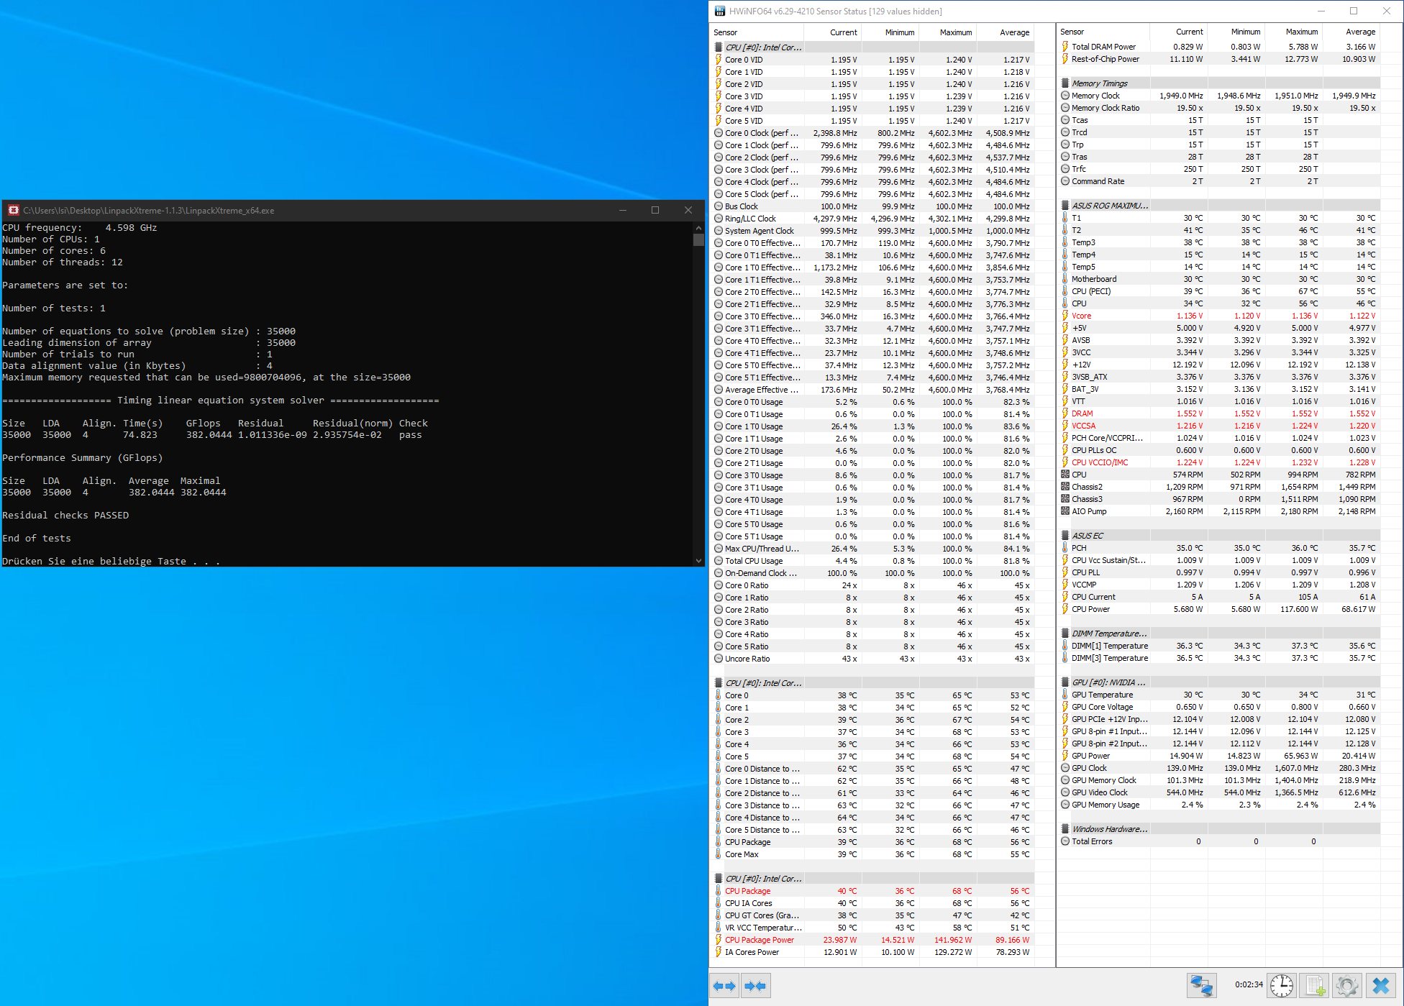Click the left panel Maximum column header
The height and width of the screenshot is (1006, 1404).
point(955,32)
